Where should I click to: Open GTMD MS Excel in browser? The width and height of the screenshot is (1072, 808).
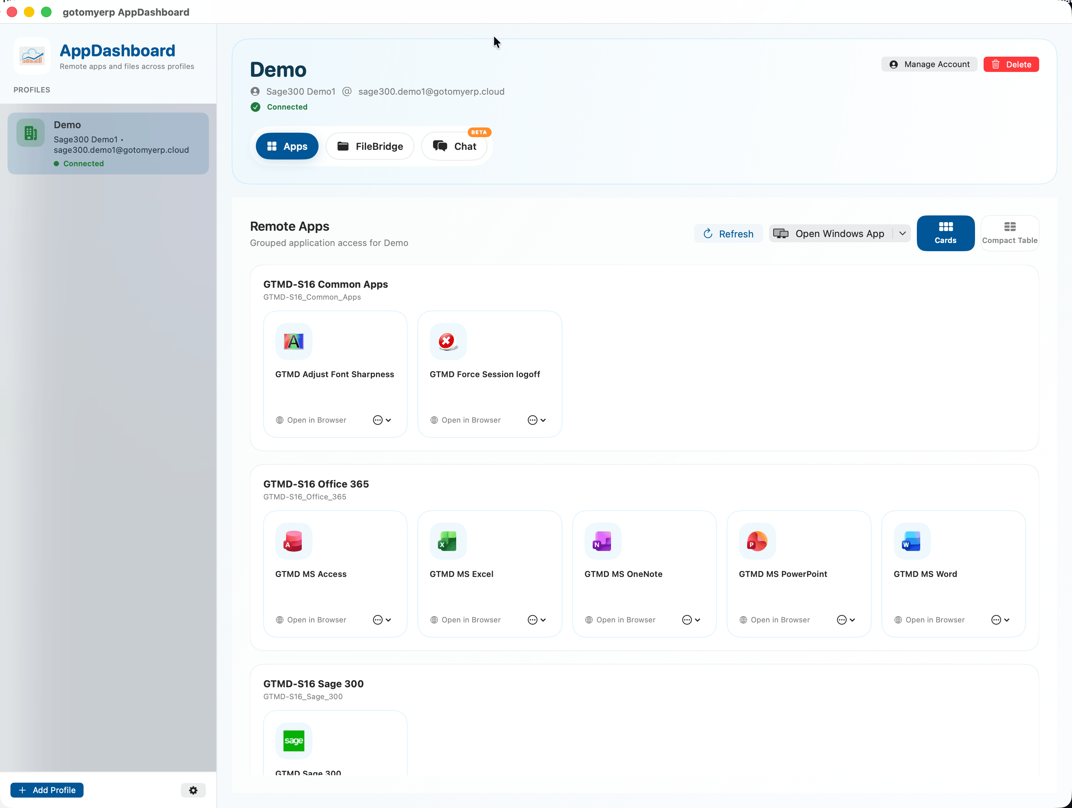pos(466,620)
